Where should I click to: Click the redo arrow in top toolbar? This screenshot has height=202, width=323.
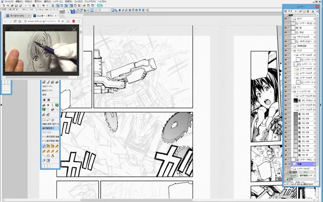tap(47, 6)
